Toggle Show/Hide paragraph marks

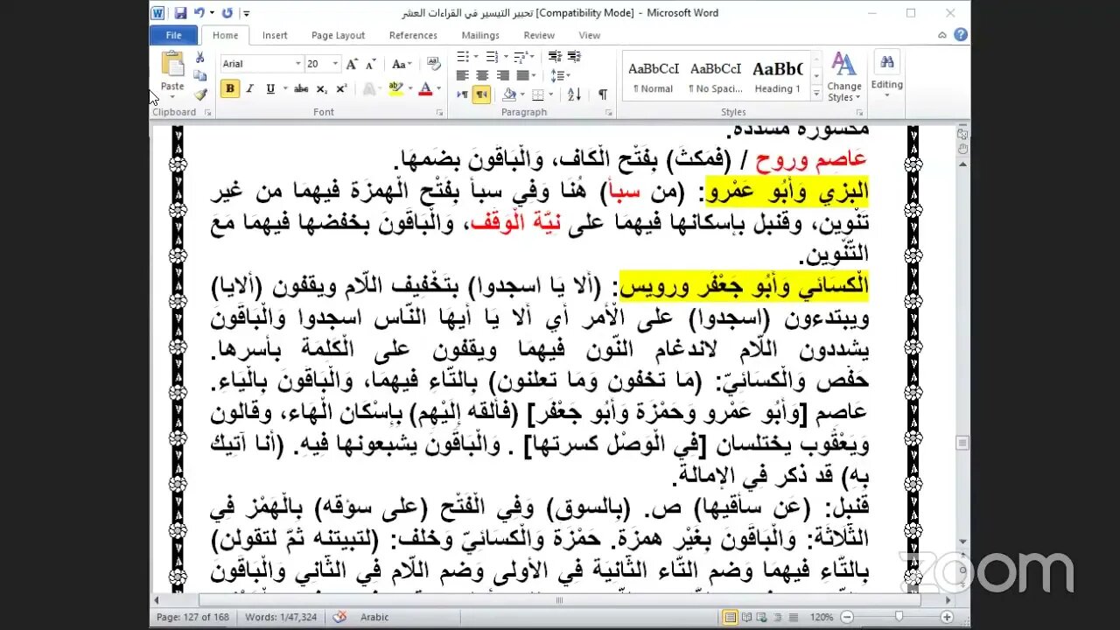click(603, 94)
